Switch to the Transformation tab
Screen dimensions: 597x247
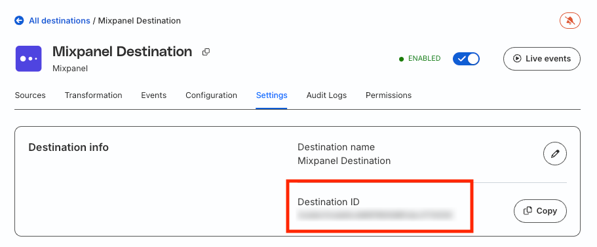coord(93,95)
